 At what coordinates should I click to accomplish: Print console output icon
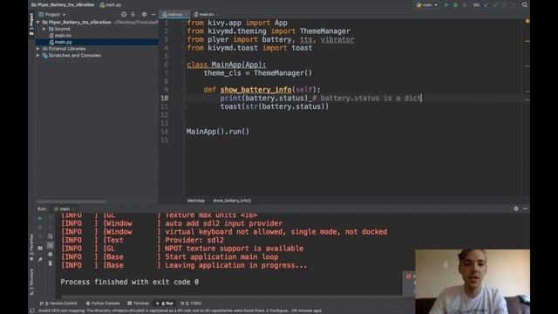(51, 254)
